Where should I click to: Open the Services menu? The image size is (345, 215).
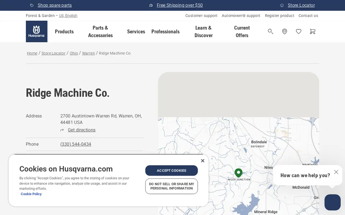click(136, 32)
